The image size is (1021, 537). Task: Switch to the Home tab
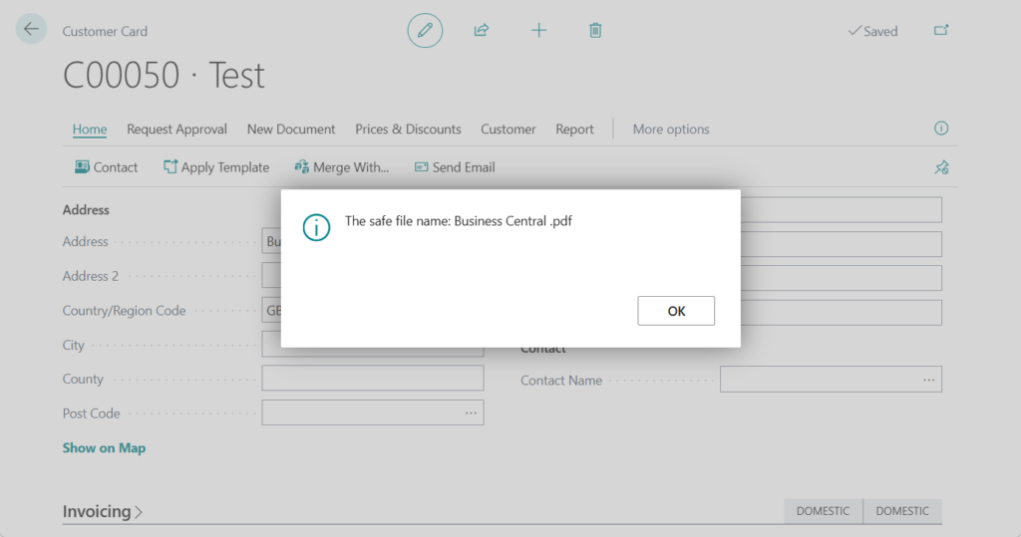(90, 130)
